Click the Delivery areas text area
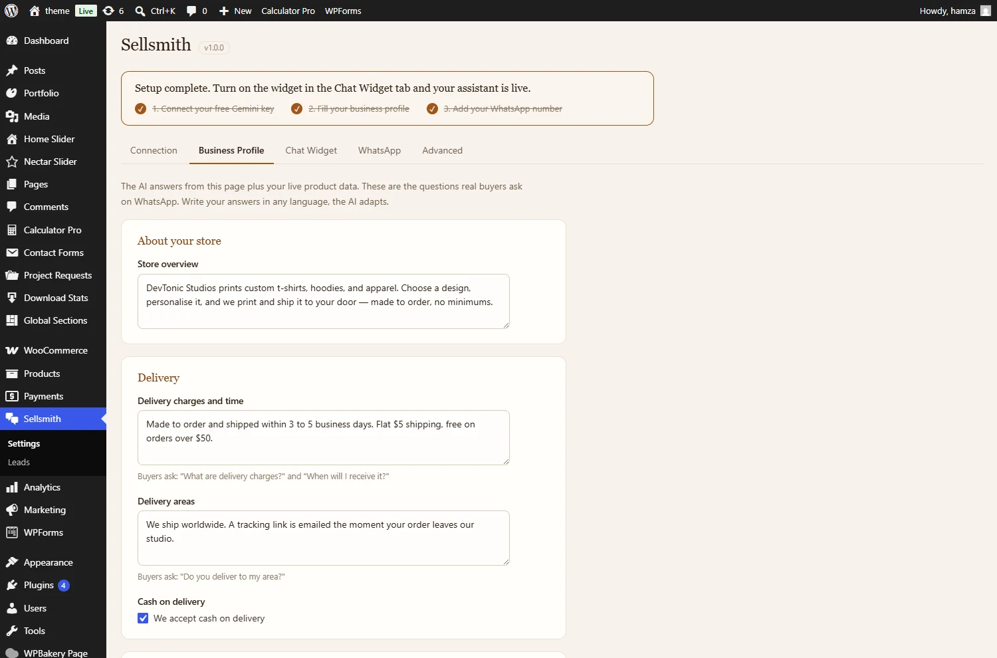 (324, 538)
